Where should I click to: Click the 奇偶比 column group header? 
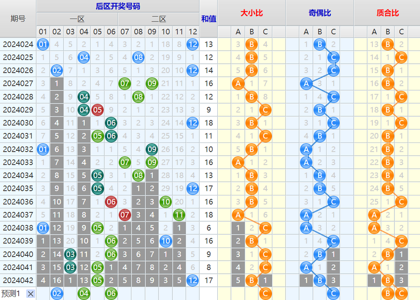[320, 13]
